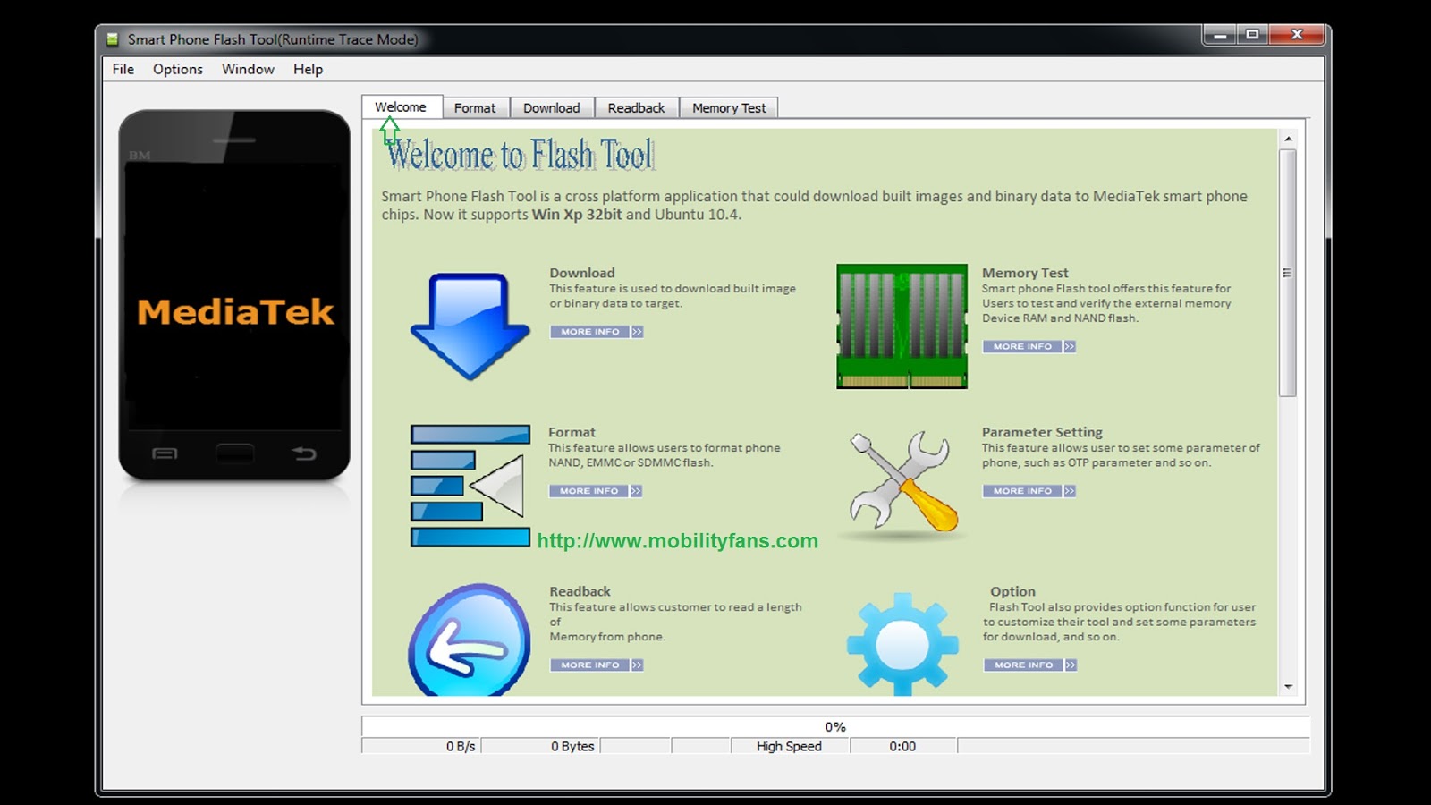
Task: Click the 'Option' feature heading
Action: pyautogui.click(x=1012, y=591)
